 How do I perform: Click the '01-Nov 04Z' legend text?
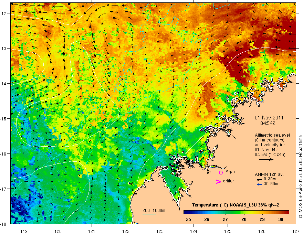(266, 150)
